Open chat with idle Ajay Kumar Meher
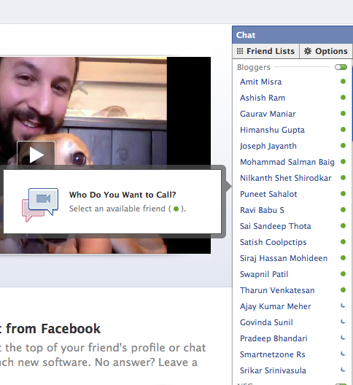The width and height of the screenshot is (353, 385). pos(276,306)
